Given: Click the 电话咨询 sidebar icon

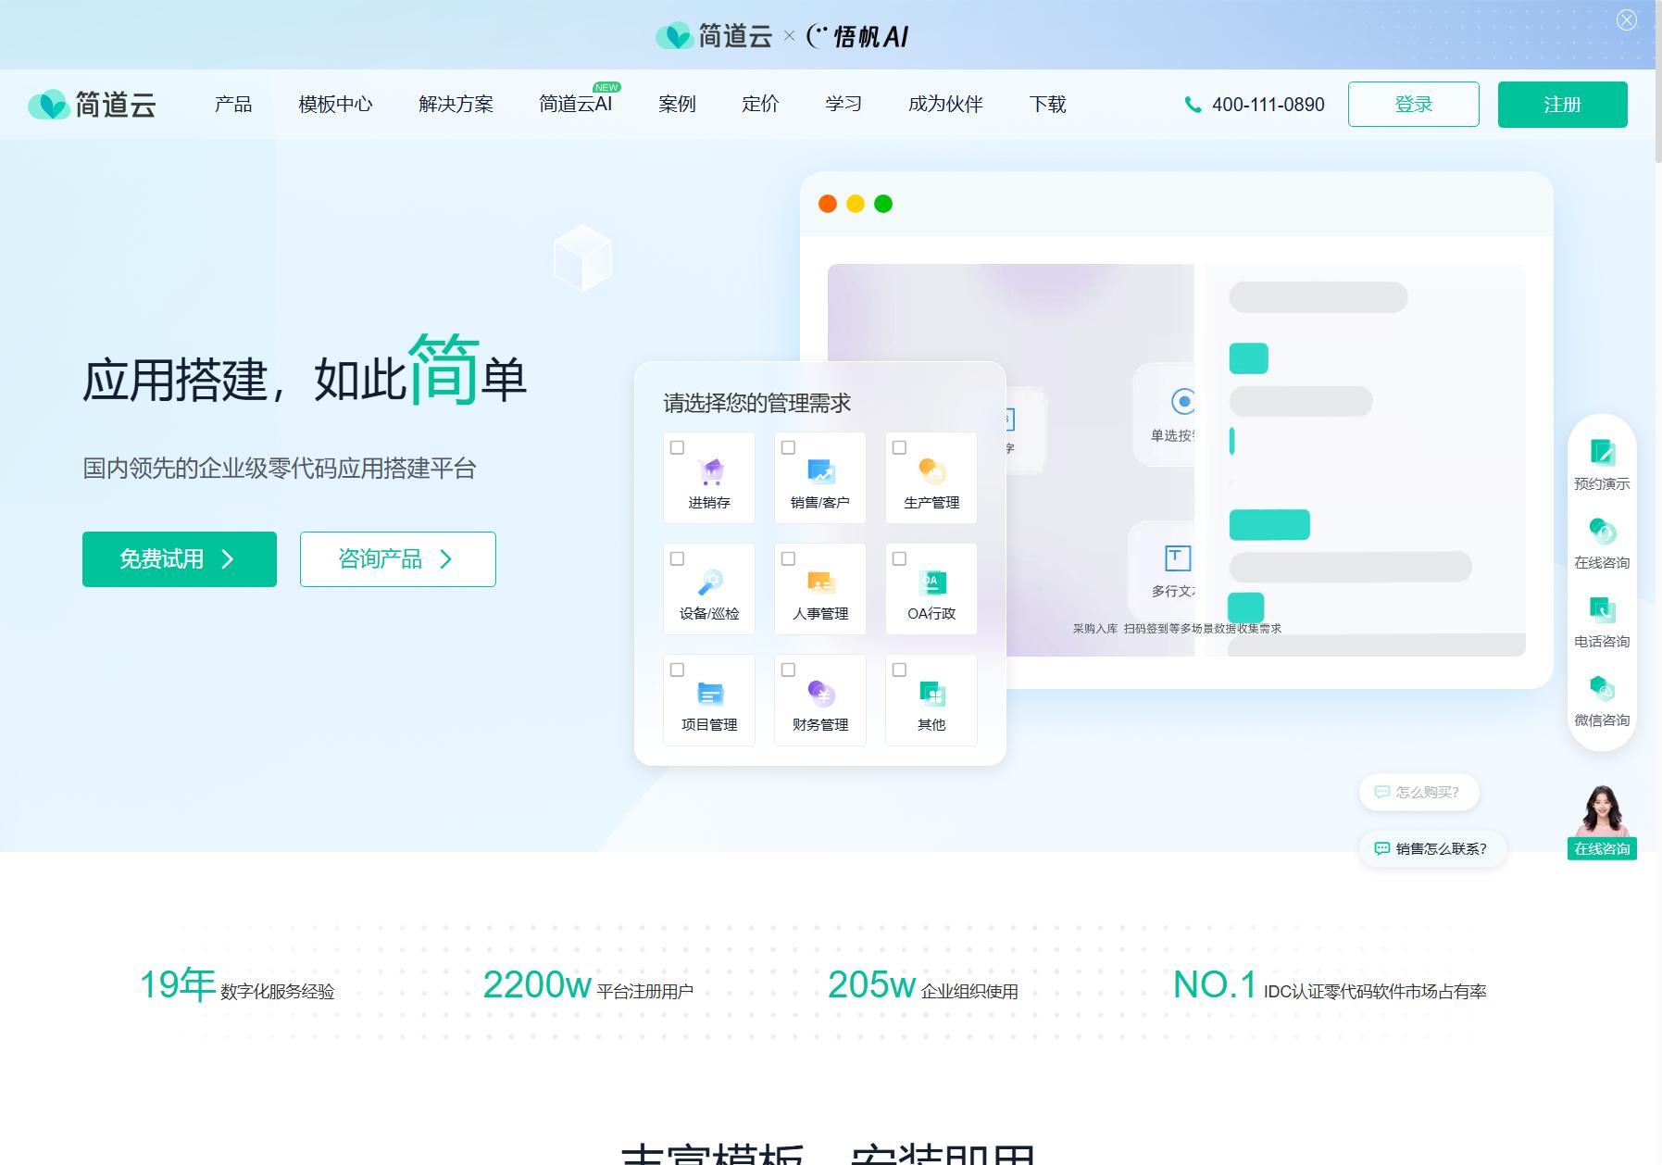Looking at the screenshot, I should [1602, 609].
